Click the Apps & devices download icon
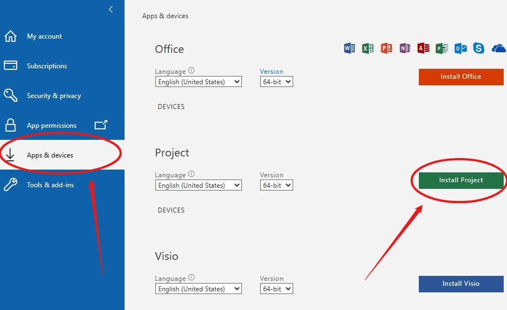The image size is (507, 310). (10, 155)
